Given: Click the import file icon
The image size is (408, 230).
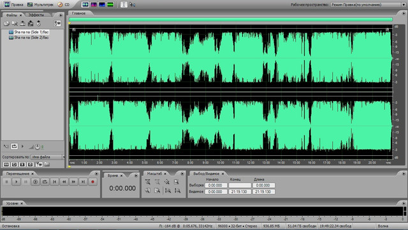Looking at the screenshot, I should [x=6, y=24].
